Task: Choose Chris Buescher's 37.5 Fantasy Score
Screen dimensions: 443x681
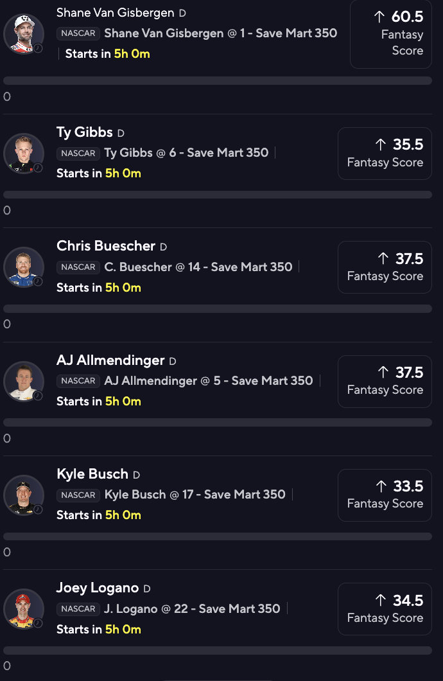Action: click(385, 267)
